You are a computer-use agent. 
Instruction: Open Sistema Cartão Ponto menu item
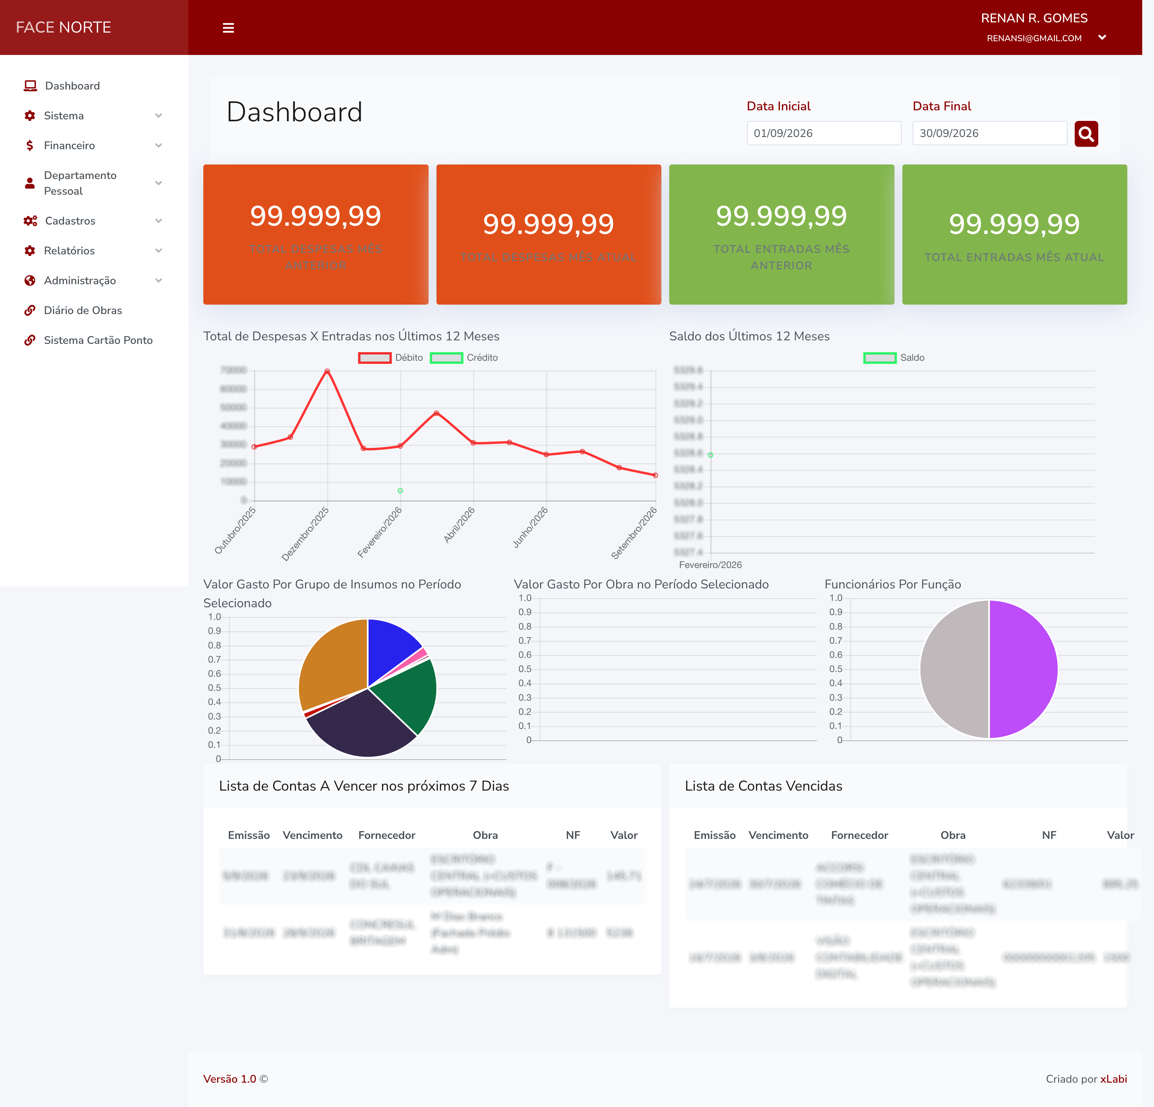pos(94,340)
